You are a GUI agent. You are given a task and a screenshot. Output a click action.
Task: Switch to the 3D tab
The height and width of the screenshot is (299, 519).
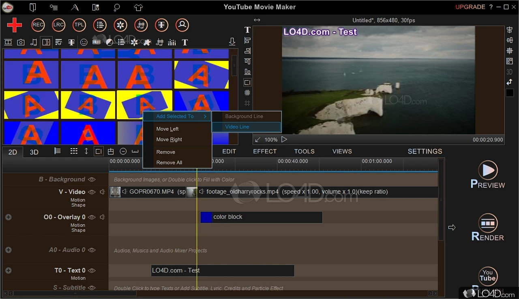[x=34, y=152]
